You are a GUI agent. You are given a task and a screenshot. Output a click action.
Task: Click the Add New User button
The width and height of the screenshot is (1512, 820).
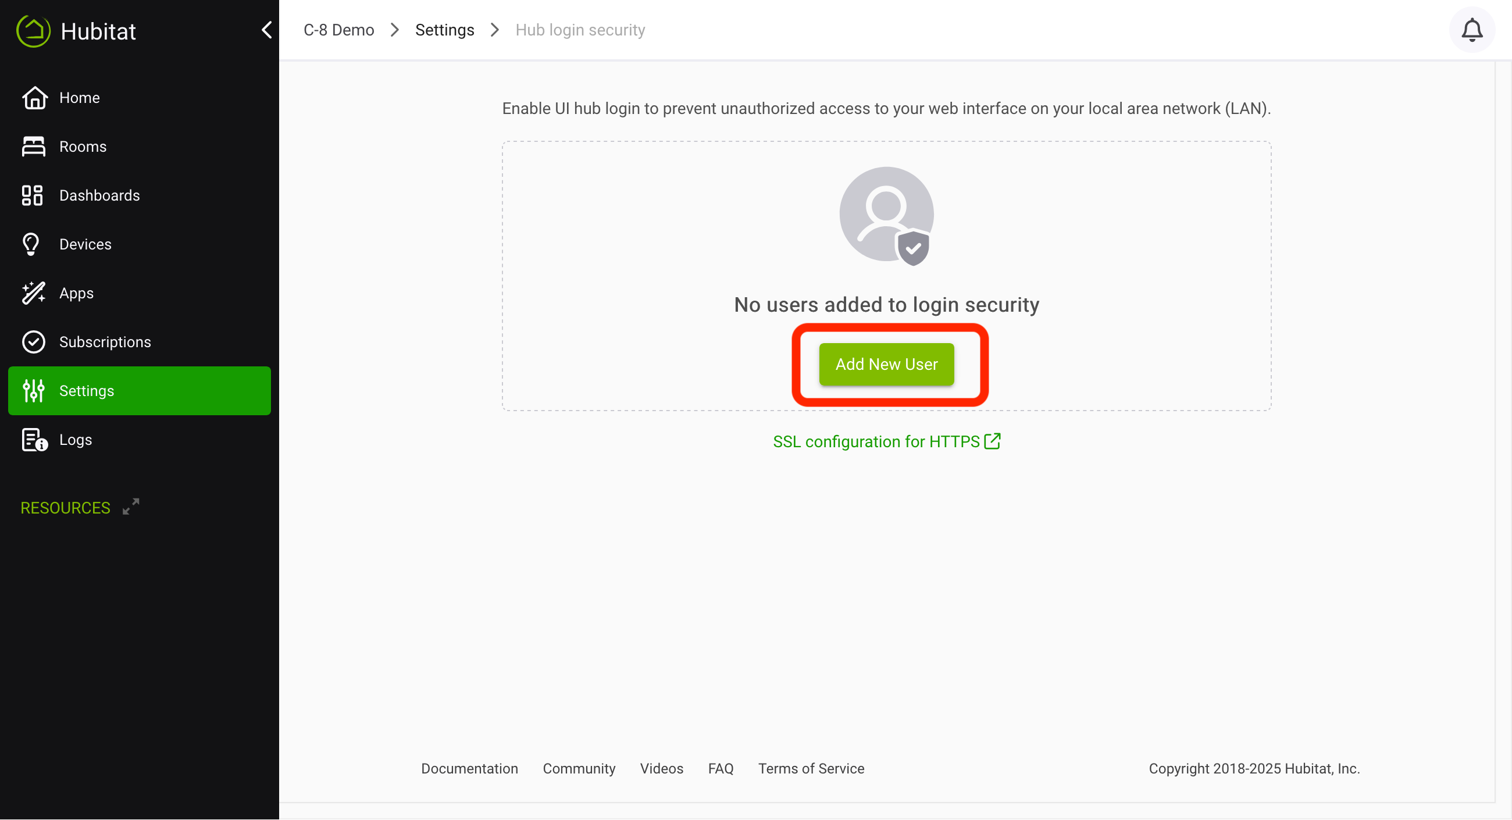point(886,364)
